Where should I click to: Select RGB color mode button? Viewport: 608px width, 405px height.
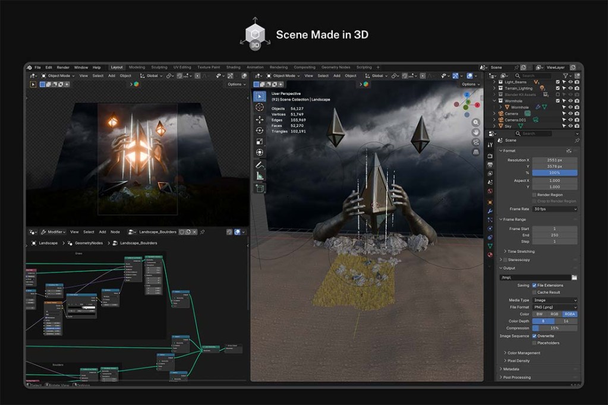pos(555,314)
